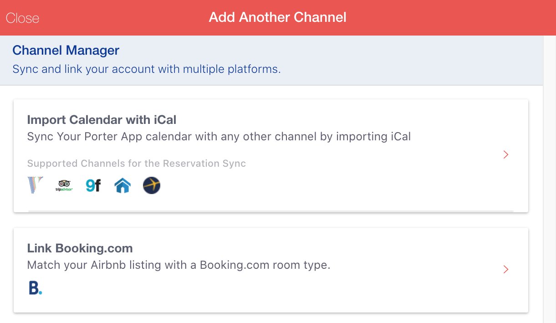
Task: Click "Match your Airbnb listing" description text
Action: (x=179, y=265)
